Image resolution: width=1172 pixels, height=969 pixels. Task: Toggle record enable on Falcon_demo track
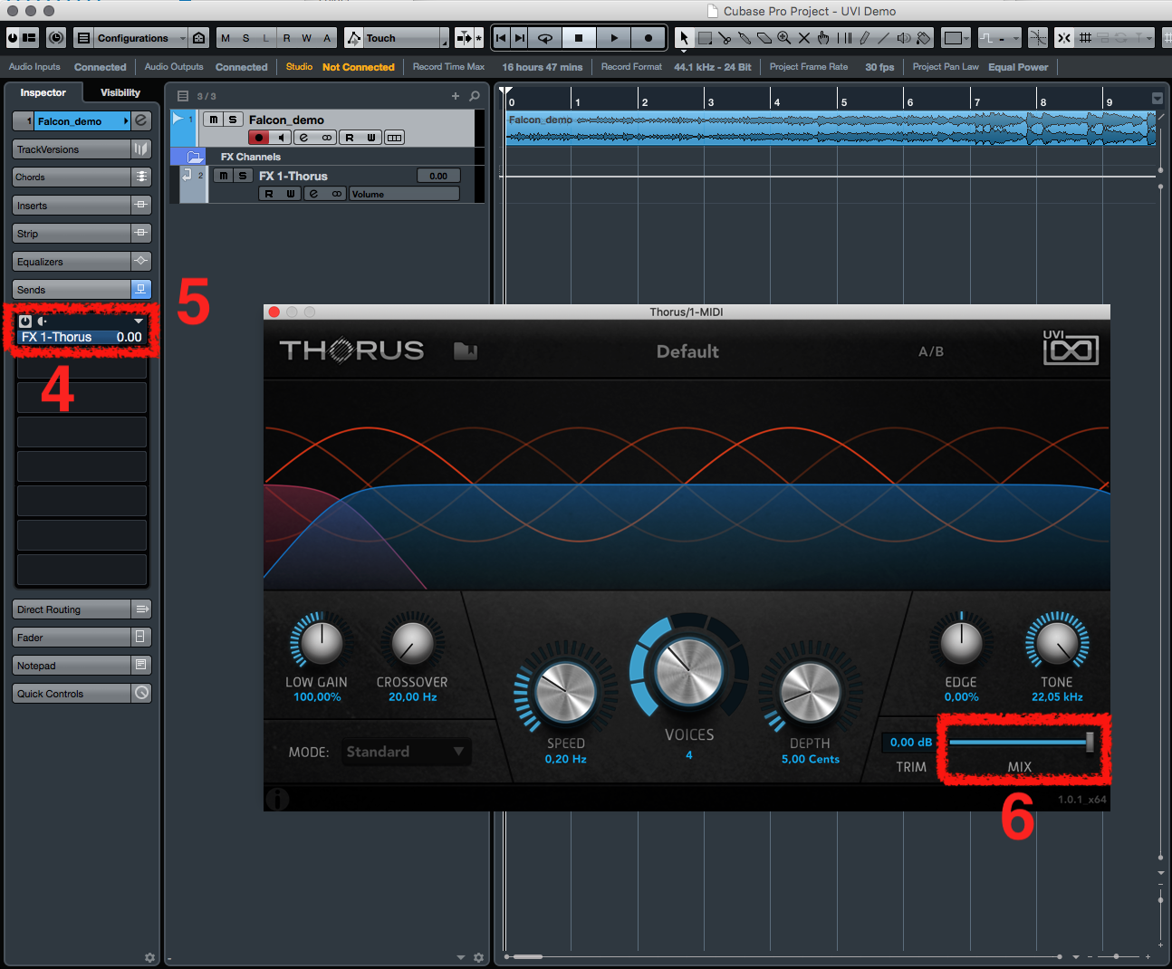(259, 138)
